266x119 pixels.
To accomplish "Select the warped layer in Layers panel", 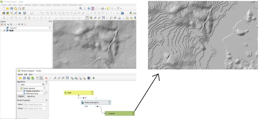I will 13,28.
